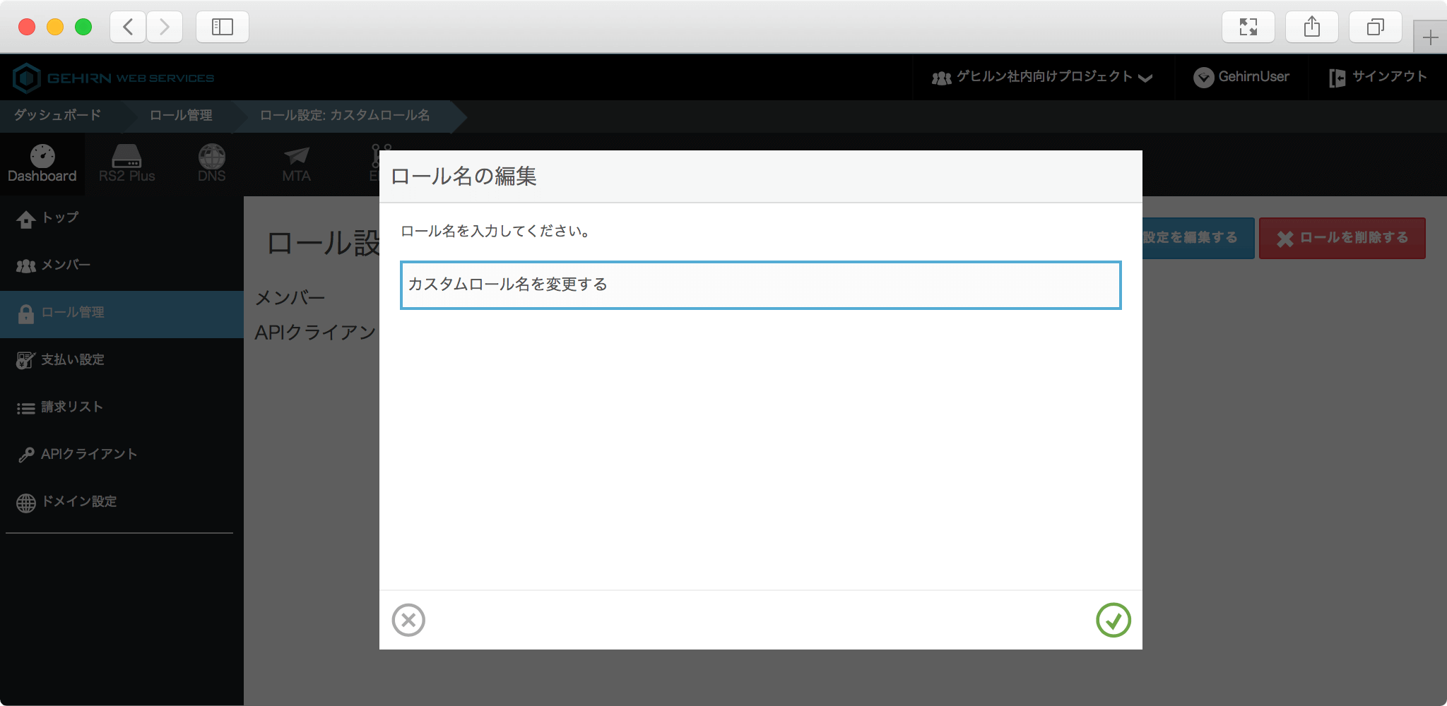Open 請求リスト billing list
The width and height of the screenshot is (1447, 706).
[71, 407]
